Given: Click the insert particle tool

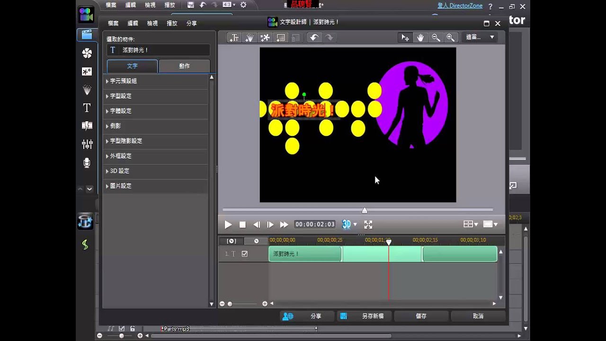Looking at the screenshot, I should point(250,38).
